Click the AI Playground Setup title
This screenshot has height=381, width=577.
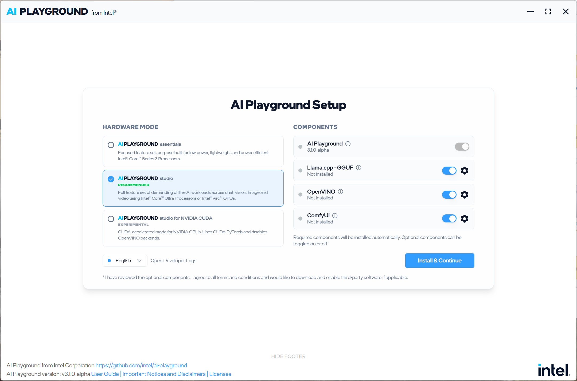pos(288,105)
